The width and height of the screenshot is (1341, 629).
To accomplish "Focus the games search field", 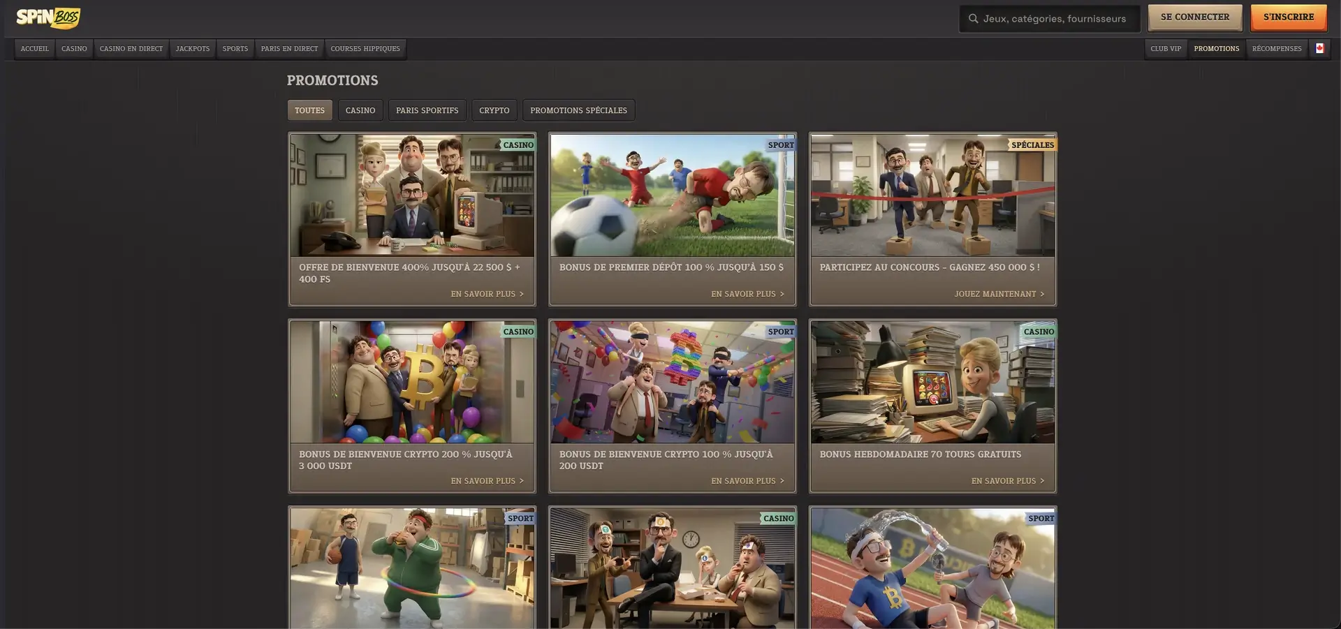I will click(x=1049, y=19).
